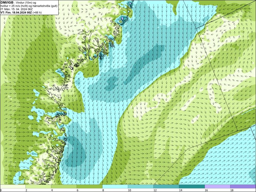Select the 16–18 m/s lavender swatch
Image resolution: width=256 pixels, height=192 pixels.
217,186
